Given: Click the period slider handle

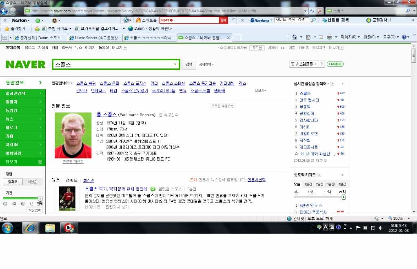Looking at the screenshot, I should click(x=40, y=198).
